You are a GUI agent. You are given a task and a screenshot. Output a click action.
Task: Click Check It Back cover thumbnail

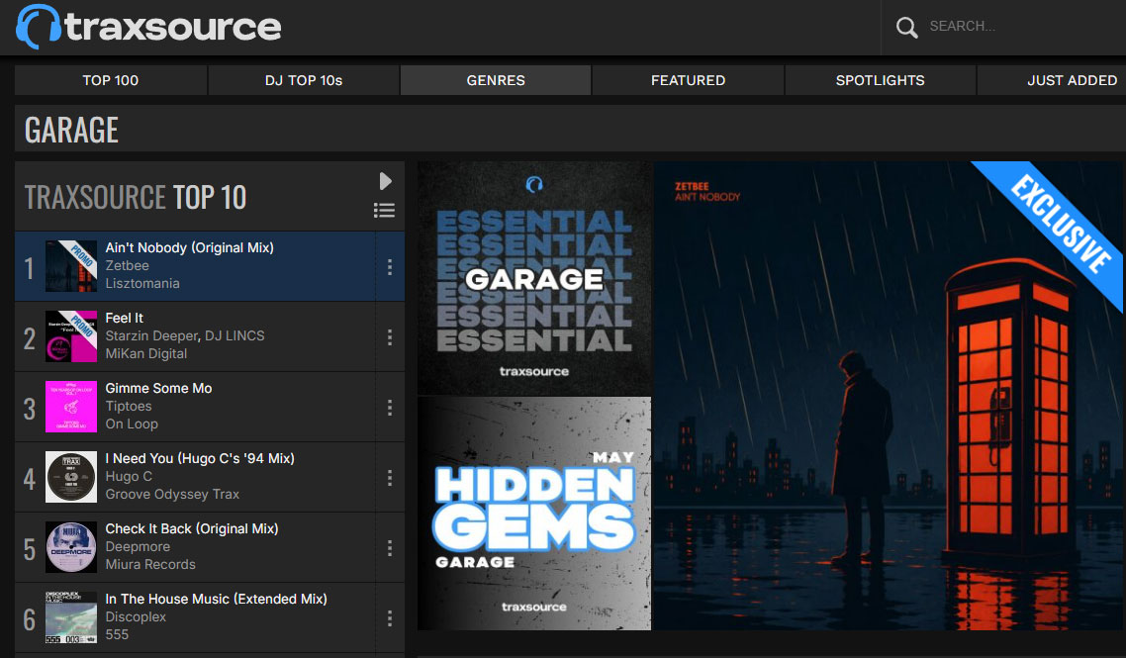coord(71,547)
